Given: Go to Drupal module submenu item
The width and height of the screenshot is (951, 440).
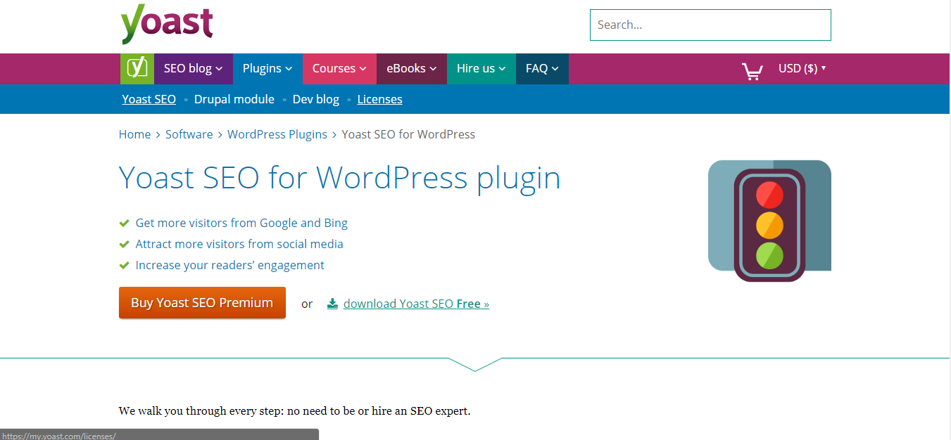Looking at the screenshot, I should pos(234,99).
